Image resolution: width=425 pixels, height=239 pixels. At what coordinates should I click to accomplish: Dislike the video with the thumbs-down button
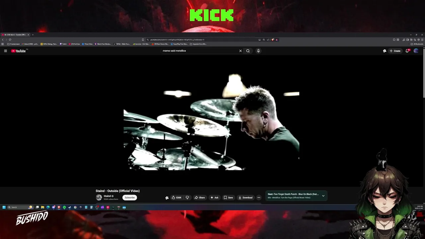click(187, 198)
